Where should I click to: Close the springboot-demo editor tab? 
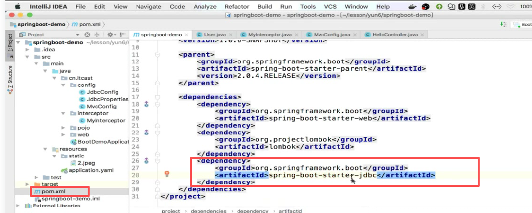pyautogui.click(x=187, y=35)
